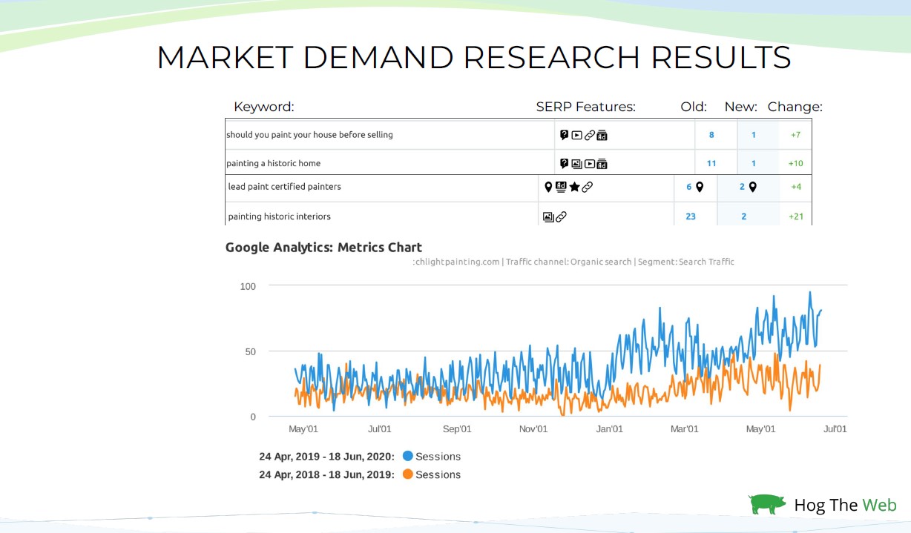The height and width of the screenshot is (533, 911).
Task: Click the 'Hog The Web' brand text
Action: pyautogui.click(x=845, y=506)
